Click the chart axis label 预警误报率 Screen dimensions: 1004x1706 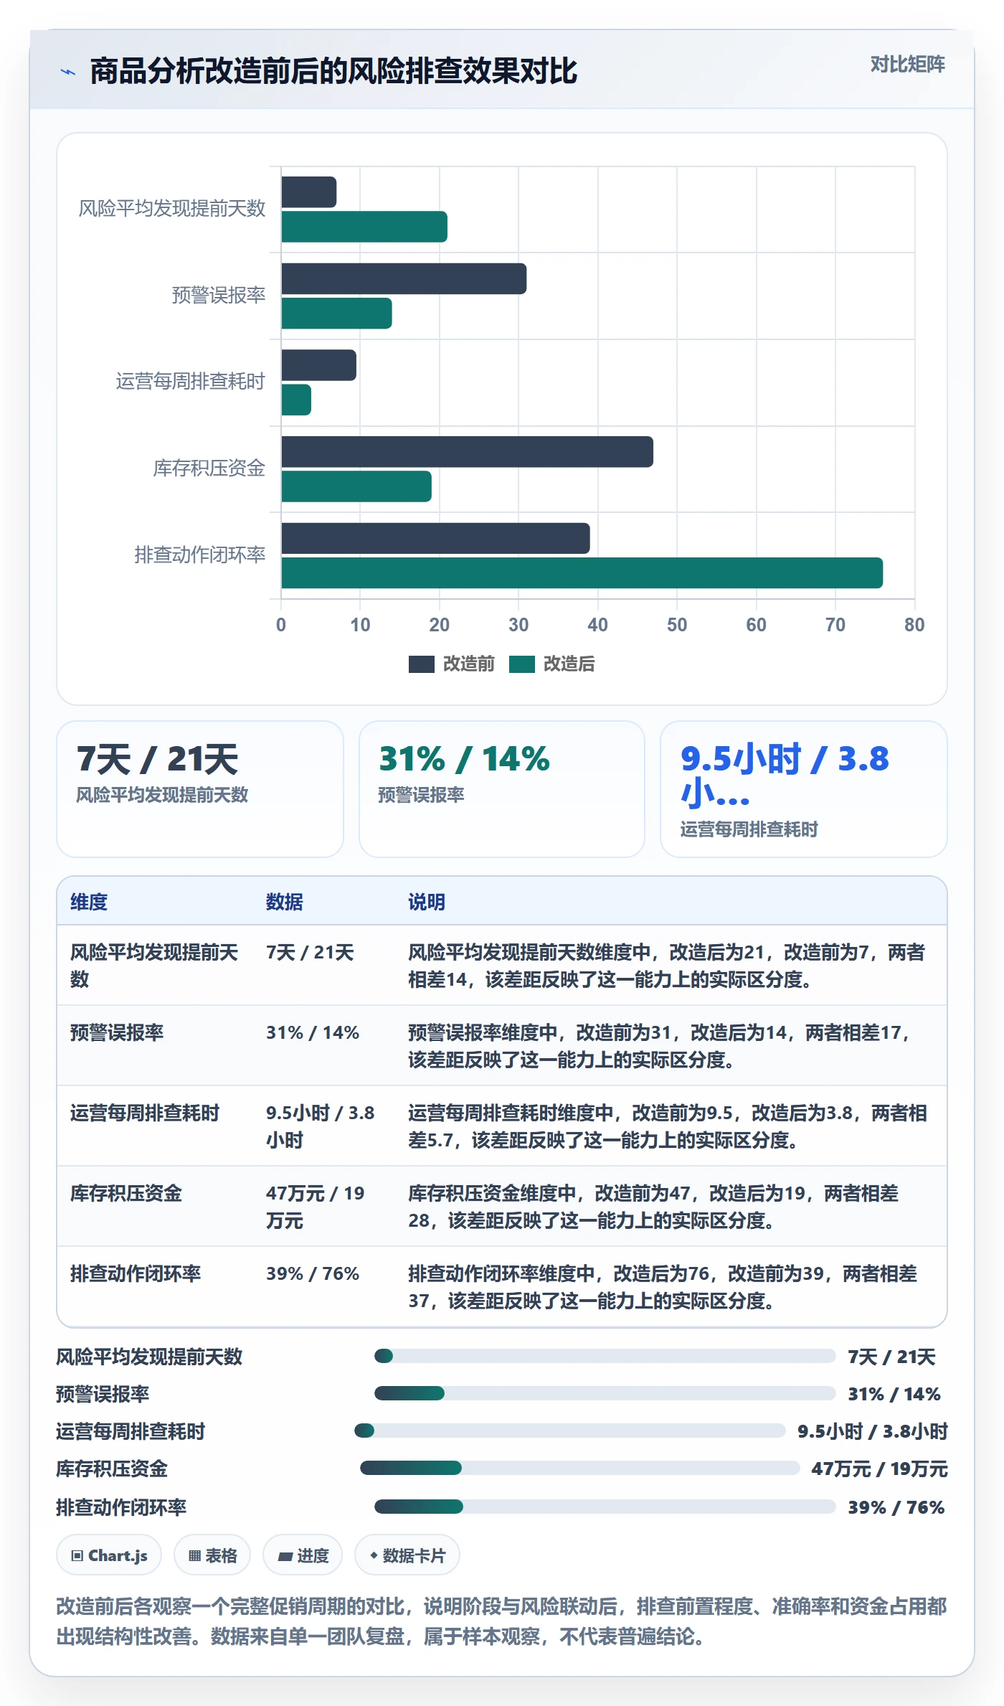(x=219, y=295)
